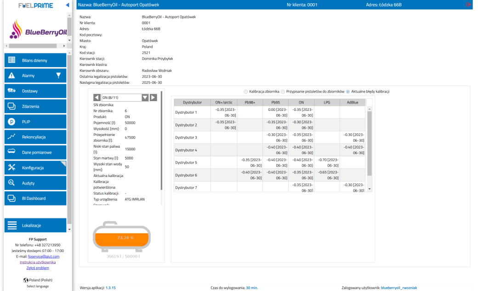
Task: Expand the Alarmy submenu arrow
Action: [58, 75]
